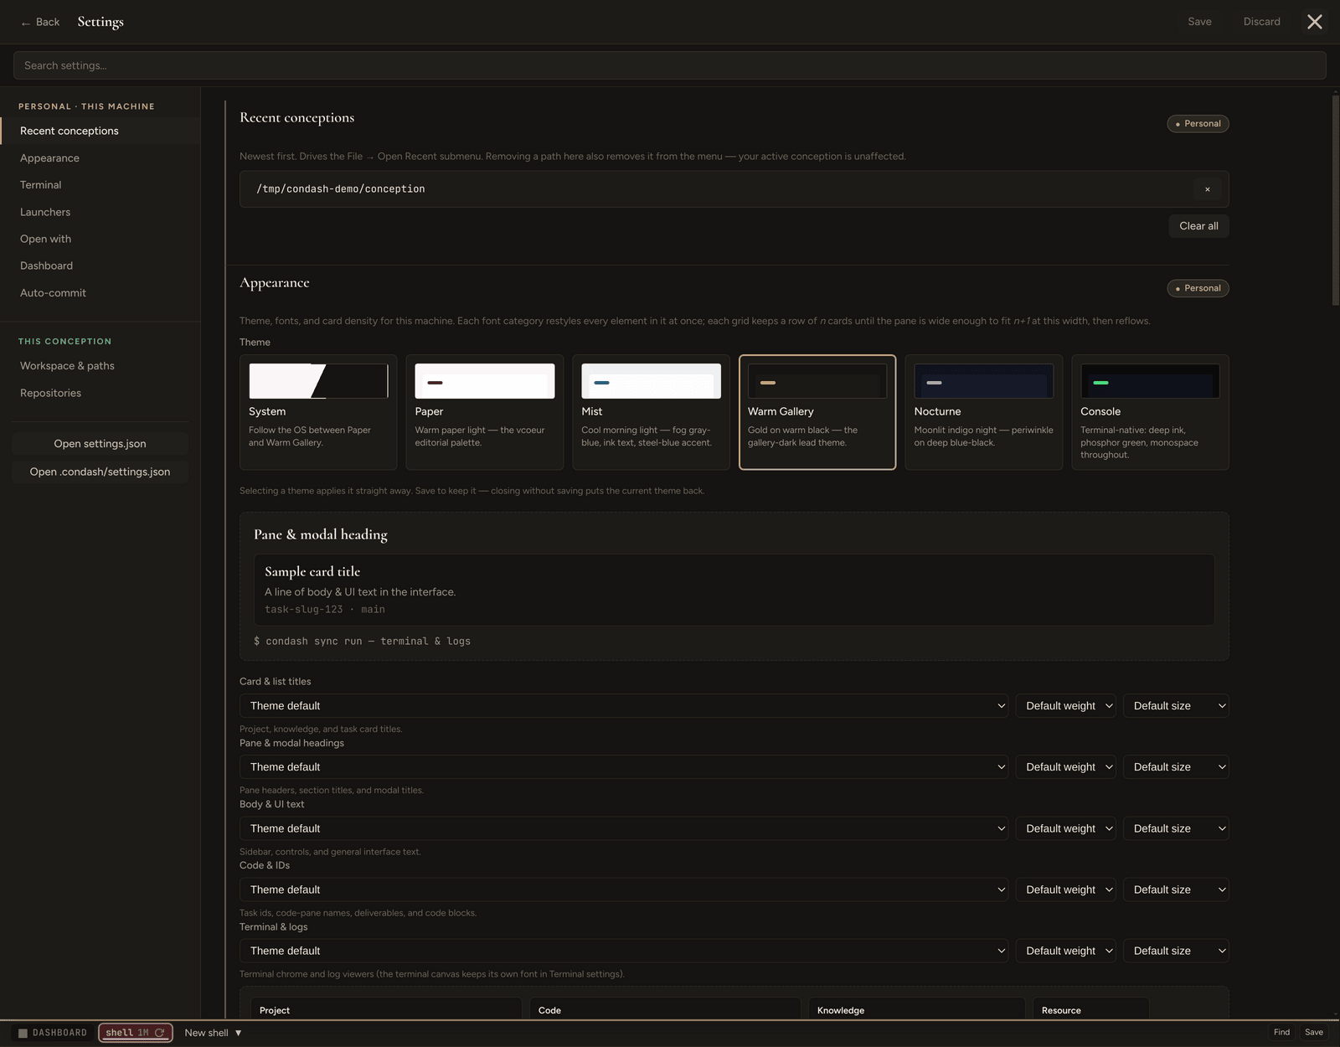The image size is (1340, 1047).
Task: Click Personal badge beside Recent conceptions
Action: (1198, 124)
